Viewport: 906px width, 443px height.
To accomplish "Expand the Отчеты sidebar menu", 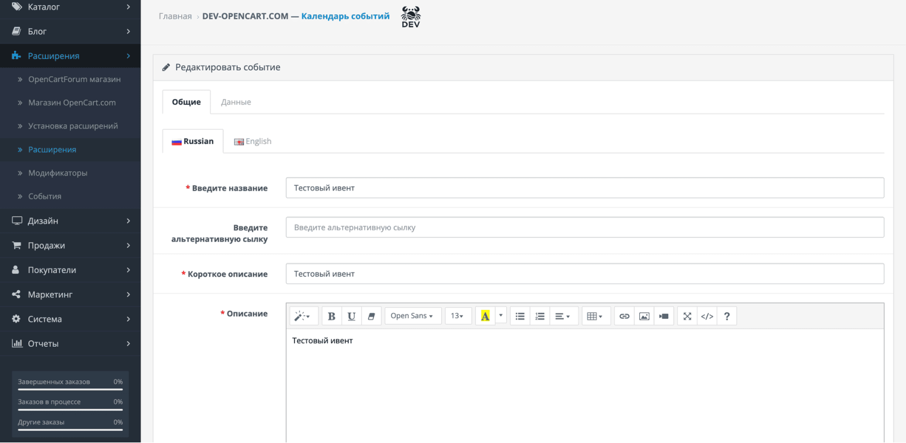I will (x=70, y=343).
